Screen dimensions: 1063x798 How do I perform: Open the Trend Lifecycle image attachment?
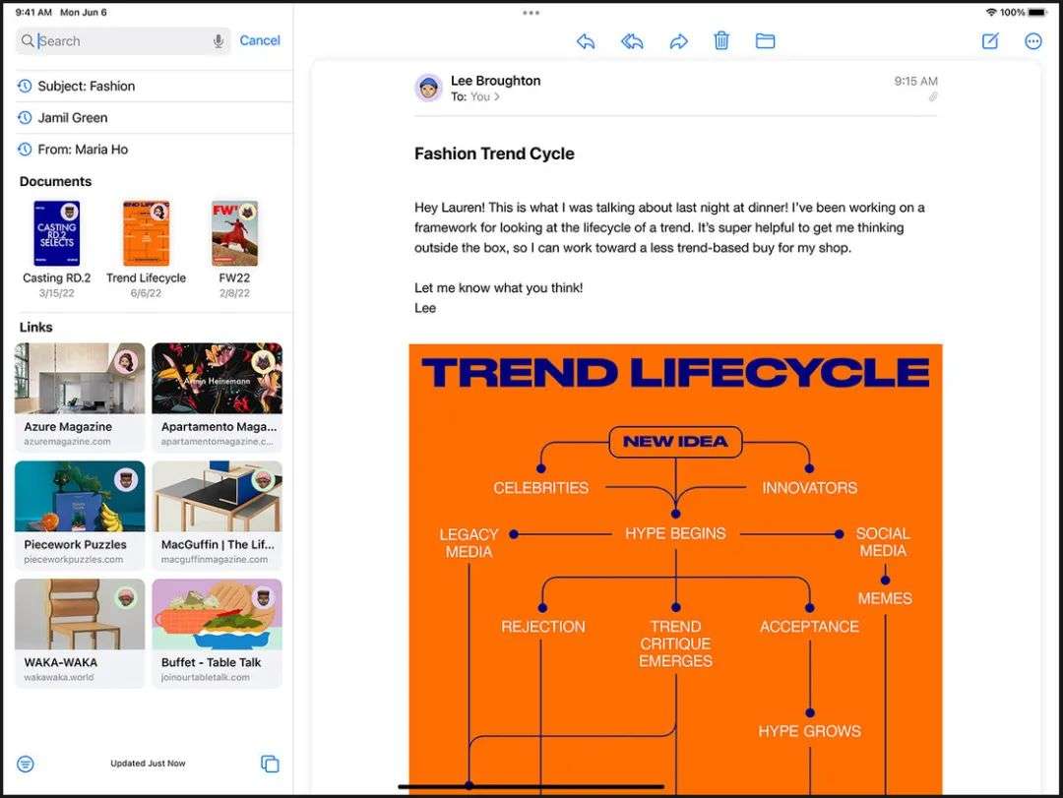675,570
